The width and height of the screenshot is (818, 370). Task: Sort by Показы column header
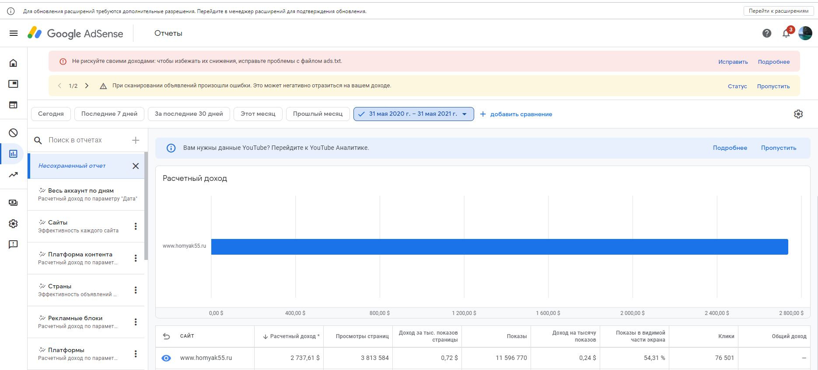pyautogui.click(x=517, y=336)
